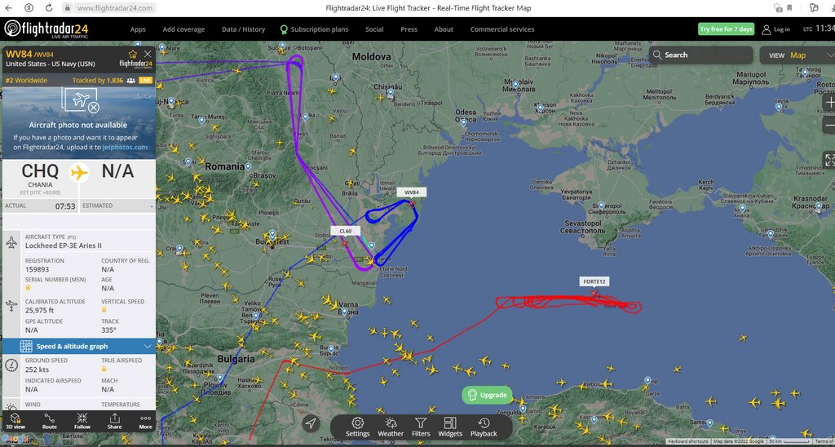Click the CHQ Chania origin airport
This screenshot has height=447, width=835.
tap(40, 176)
